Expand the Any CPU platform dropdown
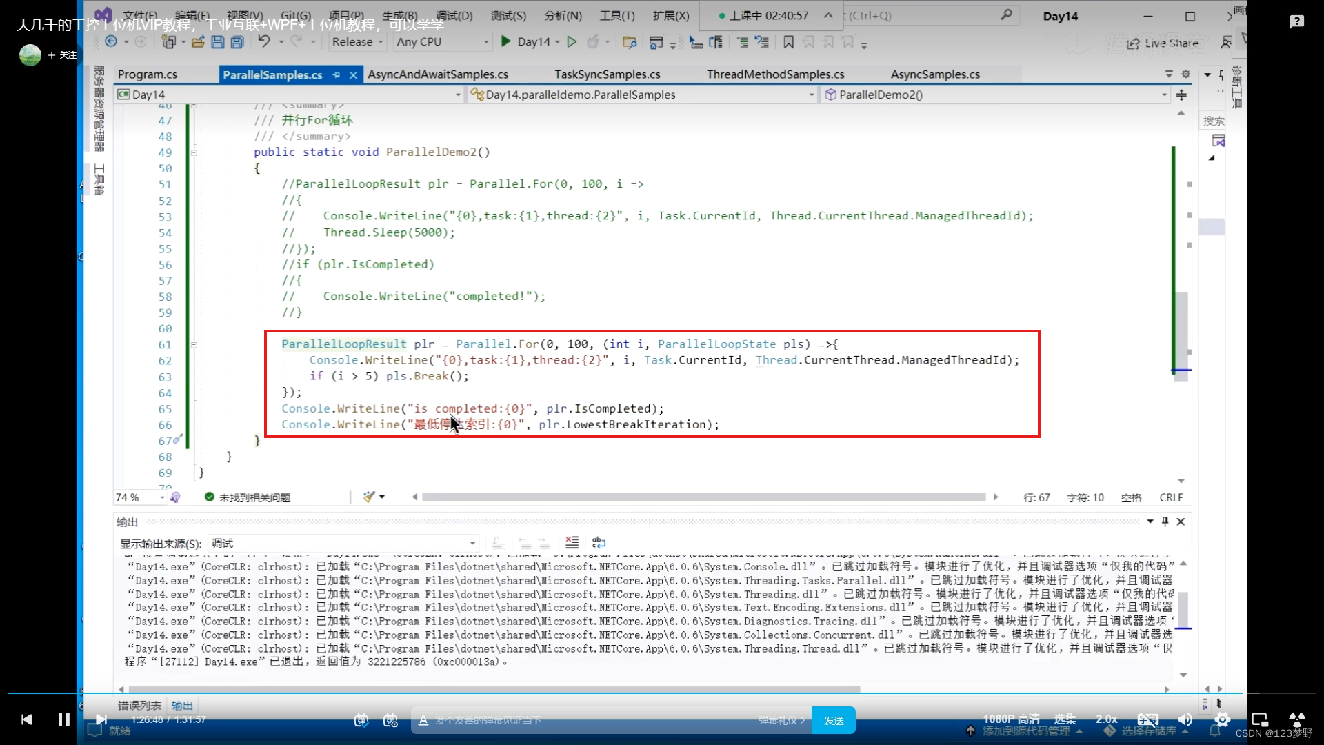This screenshot has height=745, width=1324. pyautogui.click(x=443, y=42)
